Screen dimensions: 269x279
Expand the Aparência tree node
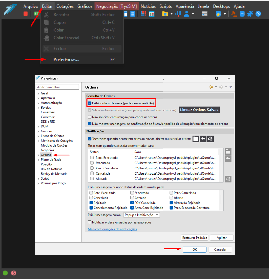38,98
